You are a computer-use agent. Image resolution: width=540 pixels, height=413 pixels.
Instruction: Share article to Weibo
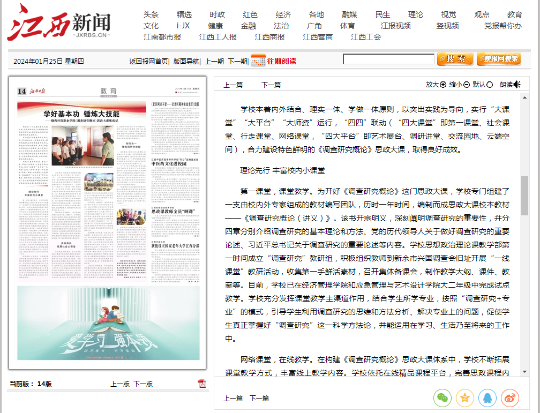click(x=510, y=397)
